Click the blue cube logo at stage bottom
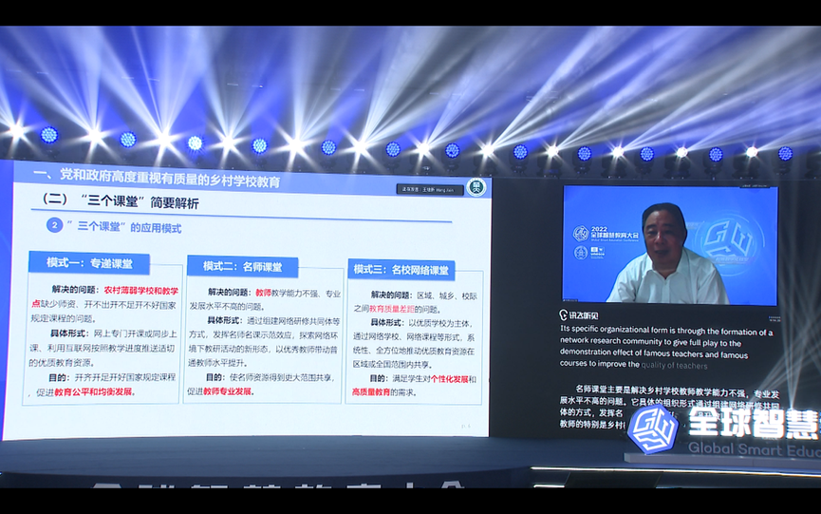Viewport: 821px width, 514px height. tap(652, 429)
